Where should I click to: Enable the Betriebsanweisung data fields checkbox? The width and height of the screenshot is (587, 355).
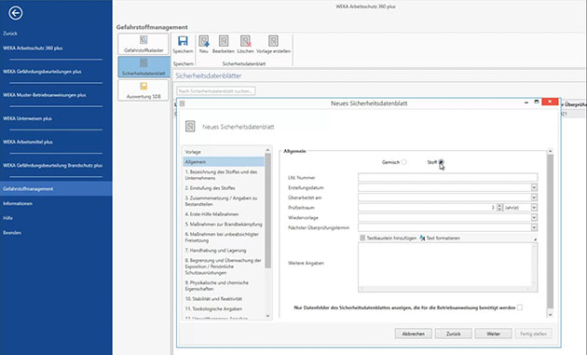(x=520, y=307)
